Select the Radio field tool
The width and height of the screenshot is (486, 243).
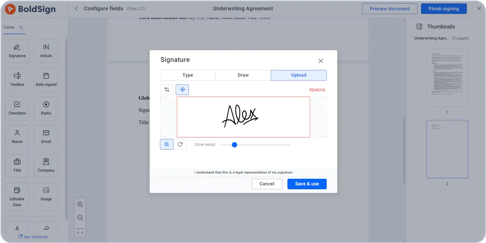[x=46, y=108]
